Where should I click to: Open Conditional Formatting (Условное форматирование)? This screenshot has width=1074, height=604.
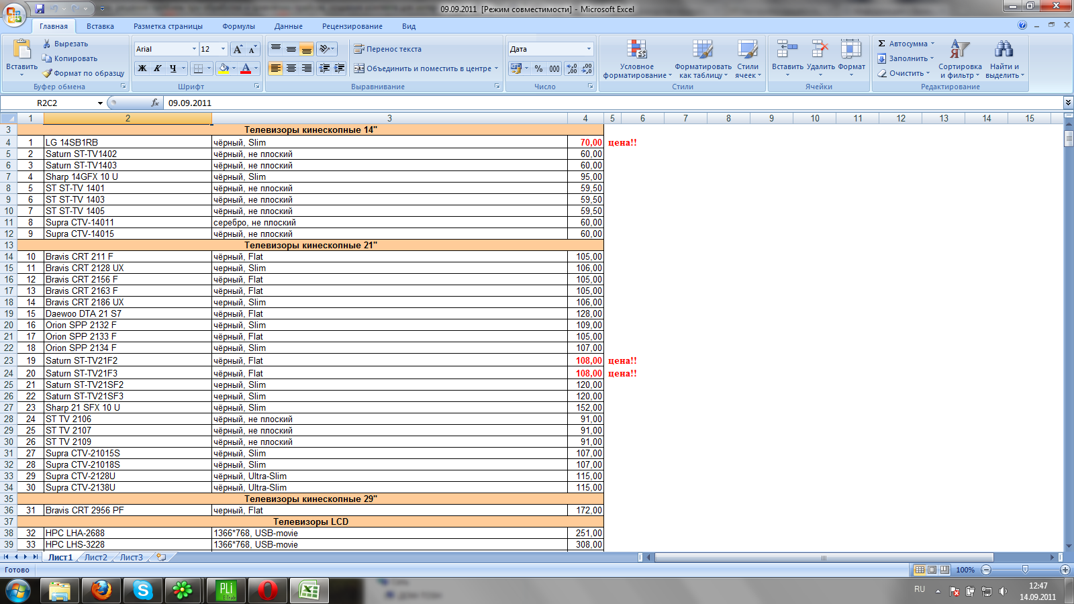pos(637,59)
